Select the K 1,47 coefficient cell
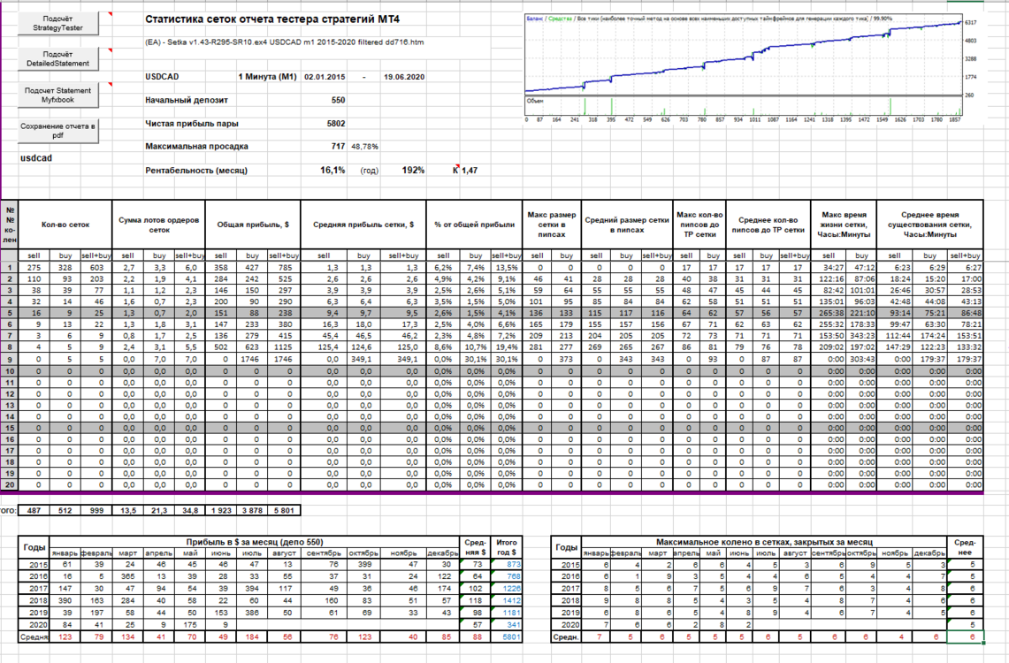 click(465, 171)
